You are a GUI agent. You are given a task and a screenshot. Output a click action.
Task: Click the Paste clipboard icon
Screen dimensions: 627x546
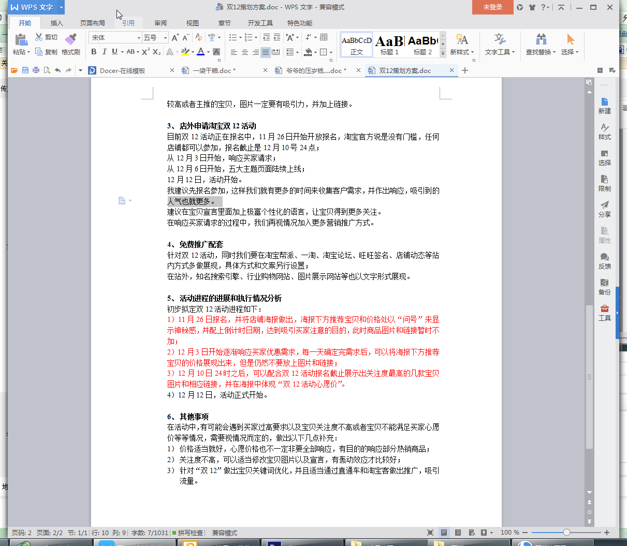click(x=21, y=39)
